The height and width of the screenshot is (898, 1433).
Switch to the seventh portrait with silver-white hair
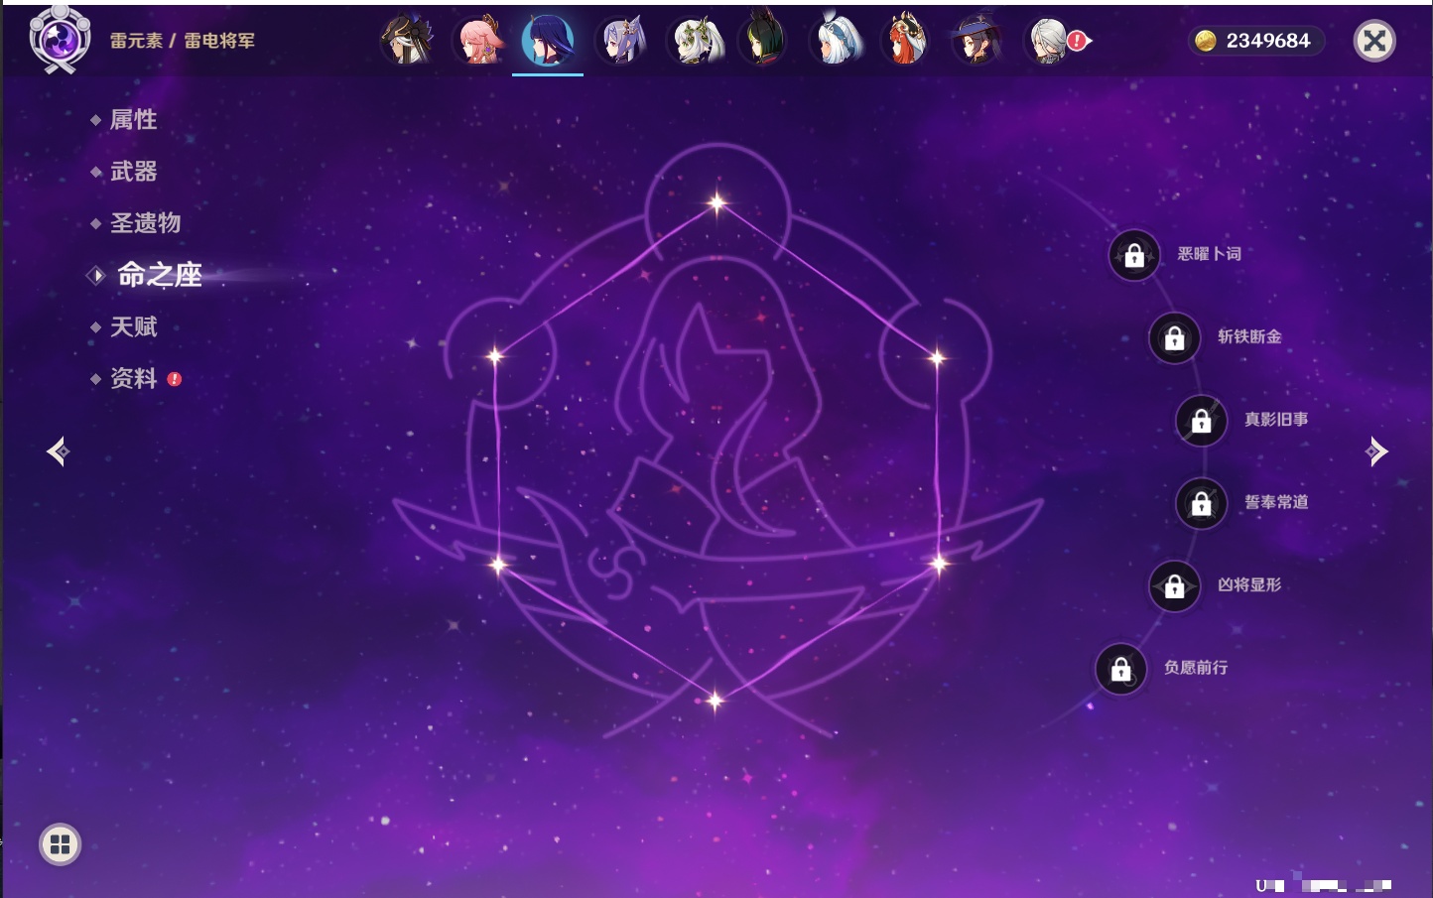(x=835, y=41)
